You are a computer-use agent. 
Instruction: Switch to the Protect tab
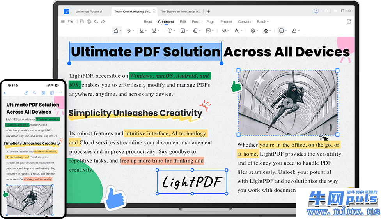point(226,21)
